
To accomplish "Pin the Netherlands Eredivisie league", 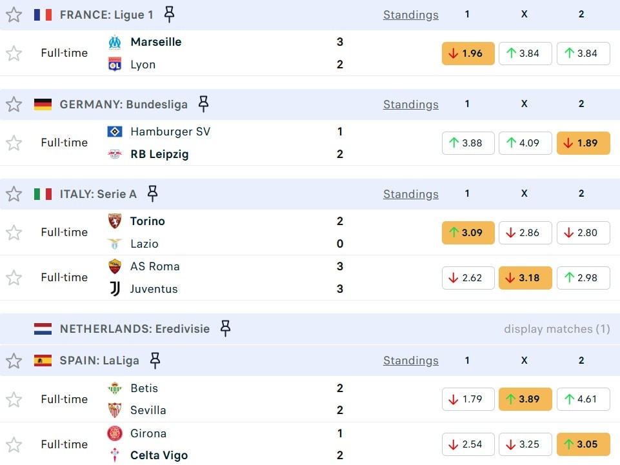I will [x=225, y=328].
